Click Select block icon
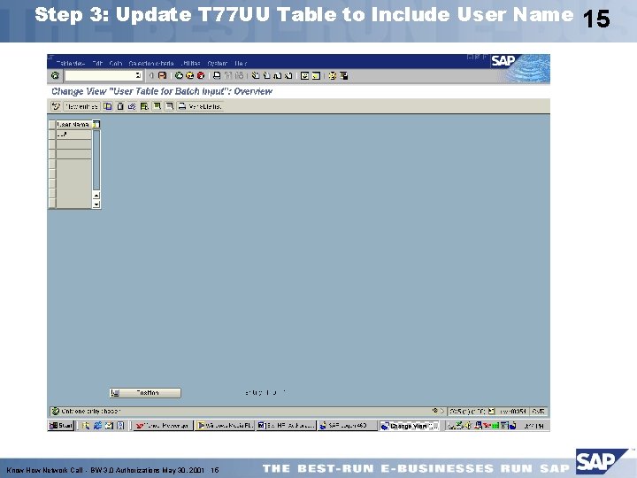Image resolution: width=637 pixels, height=478 pixels. (157, 106)
